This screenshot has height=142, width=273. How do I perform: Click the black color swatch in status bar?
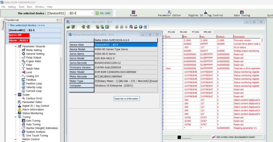click(x=179, y=137)
